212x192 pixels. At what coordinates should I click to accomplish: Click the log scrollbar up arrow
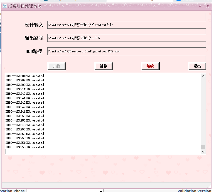203,76
